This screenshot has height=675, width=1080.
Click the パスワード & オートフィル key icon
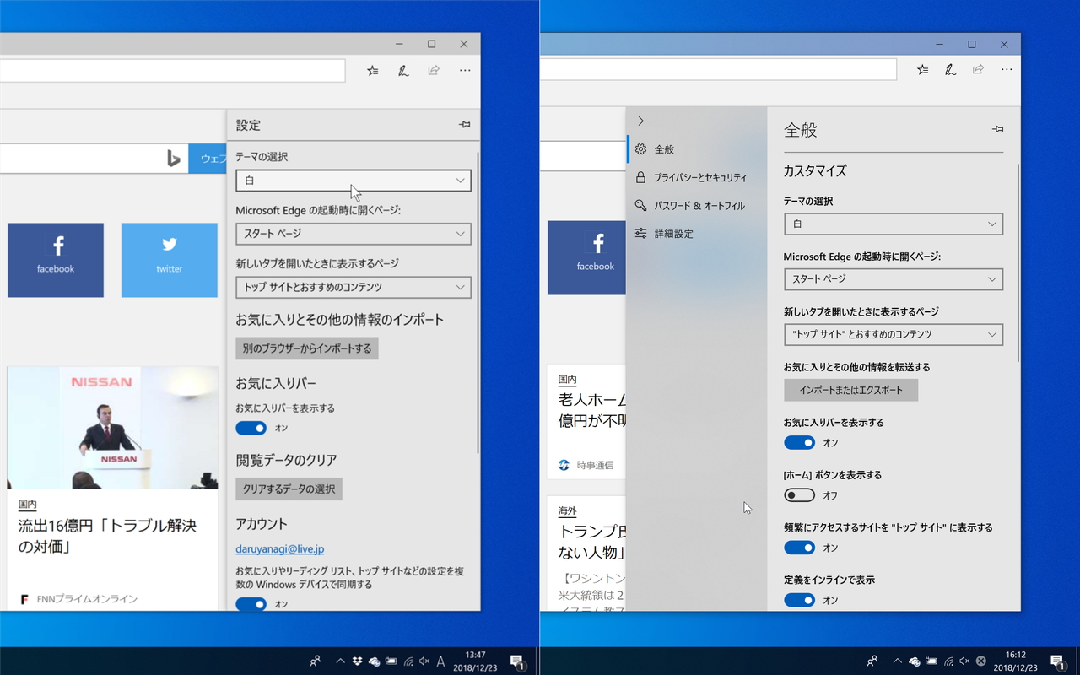[x=640, y=205]
